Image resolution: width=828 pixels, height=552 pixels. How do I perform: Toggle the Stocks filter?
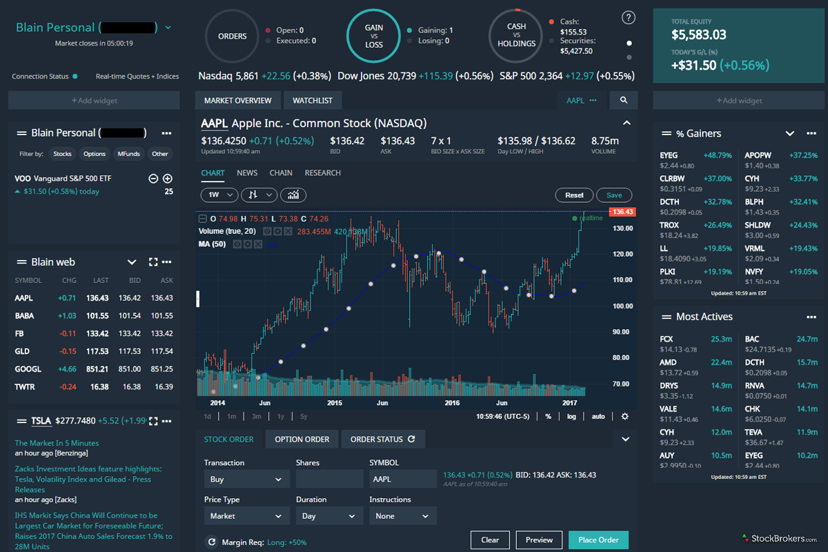tap(62, 154)
